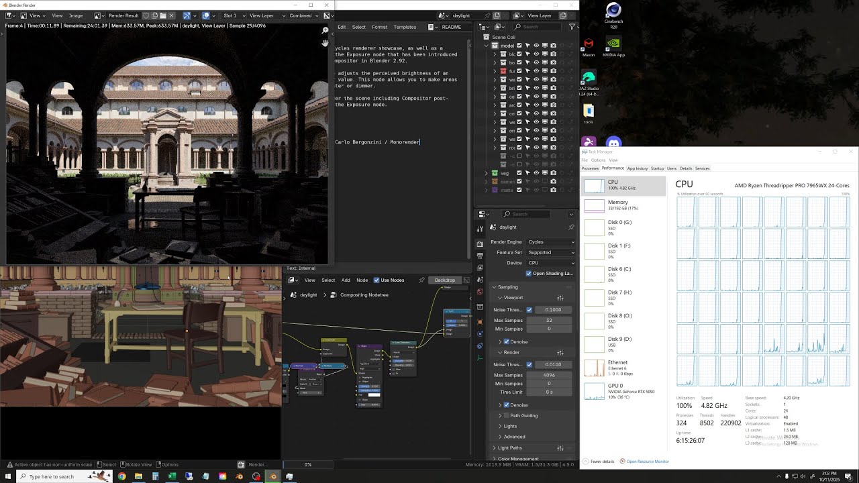Toggle gizmos button in the image editor header

coord(187,15)
